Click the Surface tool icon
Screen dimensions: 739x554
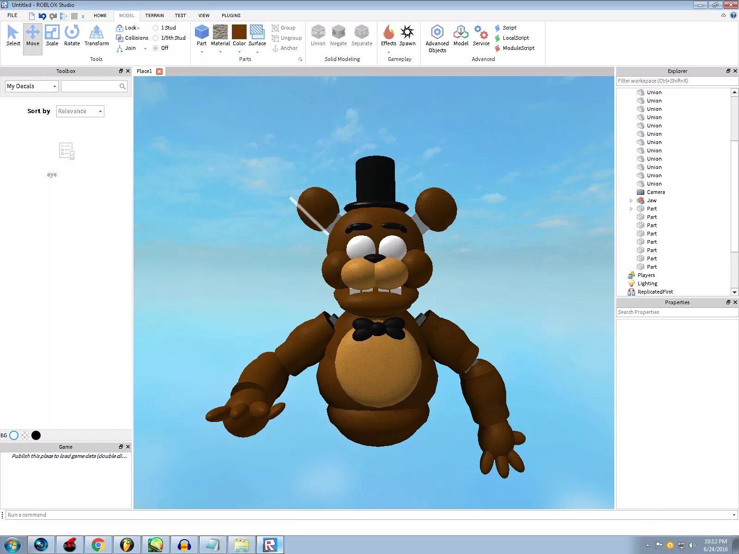pyautogui.click(x=257, y=32)
